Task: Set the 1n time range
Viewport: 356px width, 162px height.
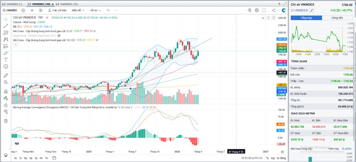Action: tap(46, 158)
